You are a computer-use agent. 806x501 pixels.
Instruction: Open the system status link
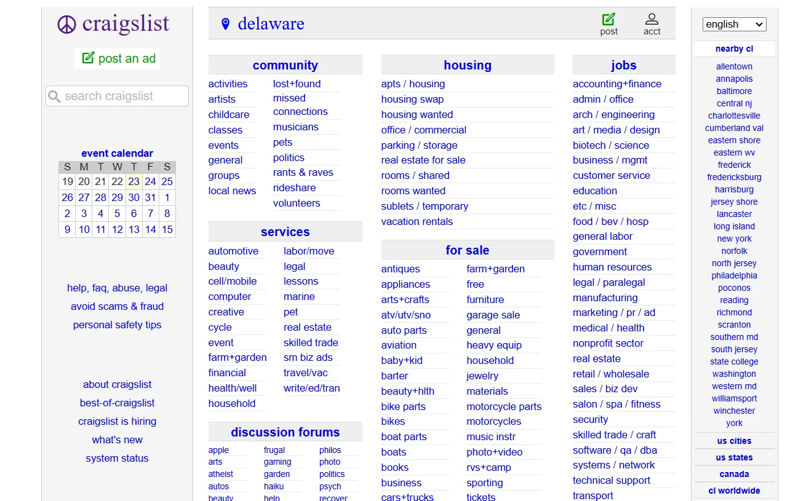click(117, 458)
